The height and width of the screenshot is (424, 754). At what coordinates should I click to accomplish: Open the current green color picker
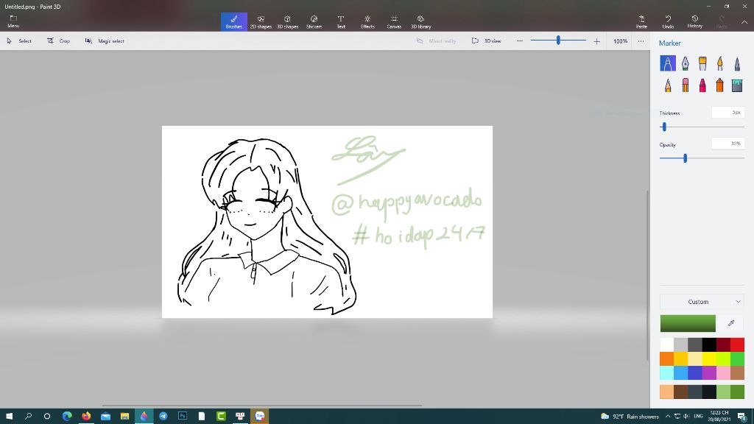click(x=688, y=323)
